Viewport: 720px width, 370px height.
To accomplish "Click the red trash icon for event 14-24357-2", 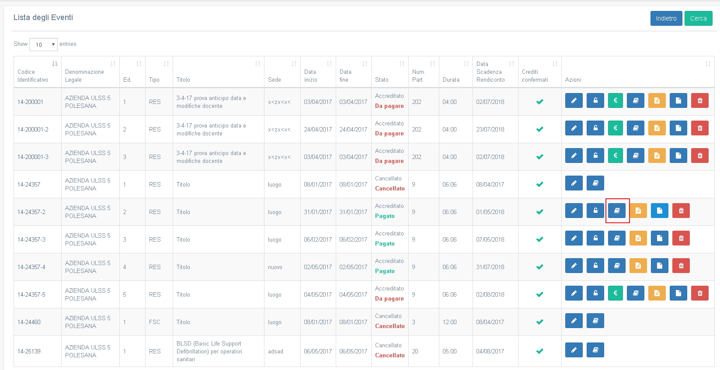I will tap(681, 211).
